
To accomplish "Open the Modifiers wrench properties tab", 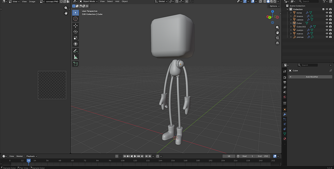I will pyautogui.click(x=285, y=114).
